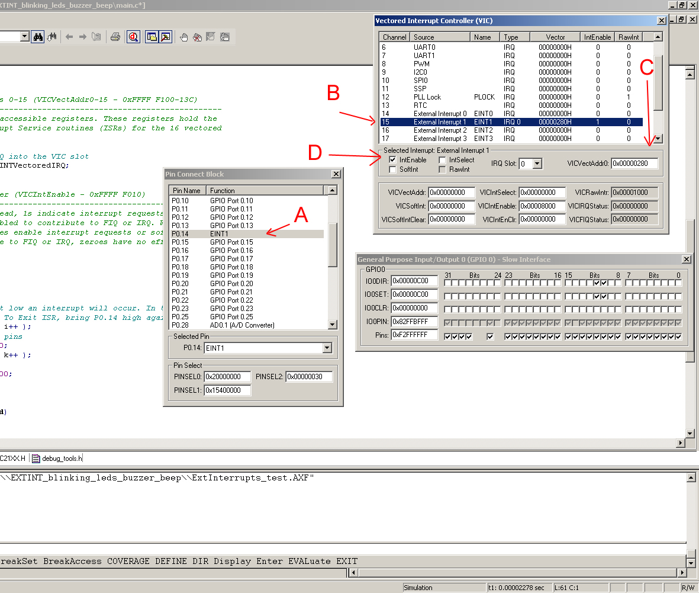The image size is (699, 593).
Task: Toggle IO0DIR bit 10 checkbox
Action: [x=604, y=283]
